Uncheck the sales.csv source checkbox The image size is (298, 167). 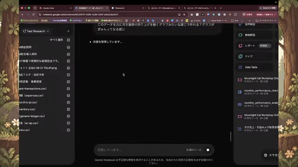tap(68, 130)
